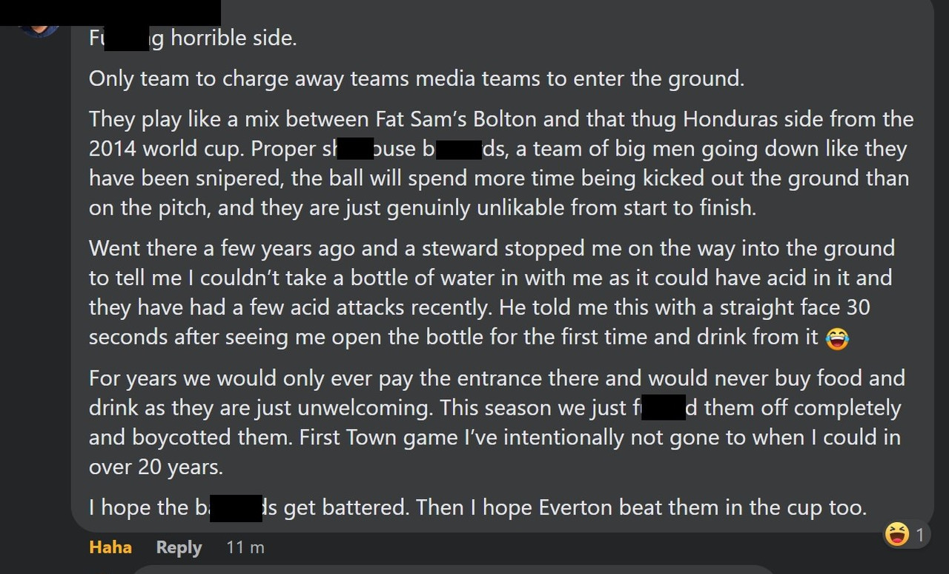Viewport: 949px width, 574px height.
Task: Click the Haha reaction link under comment
Action: coord(110,547)
